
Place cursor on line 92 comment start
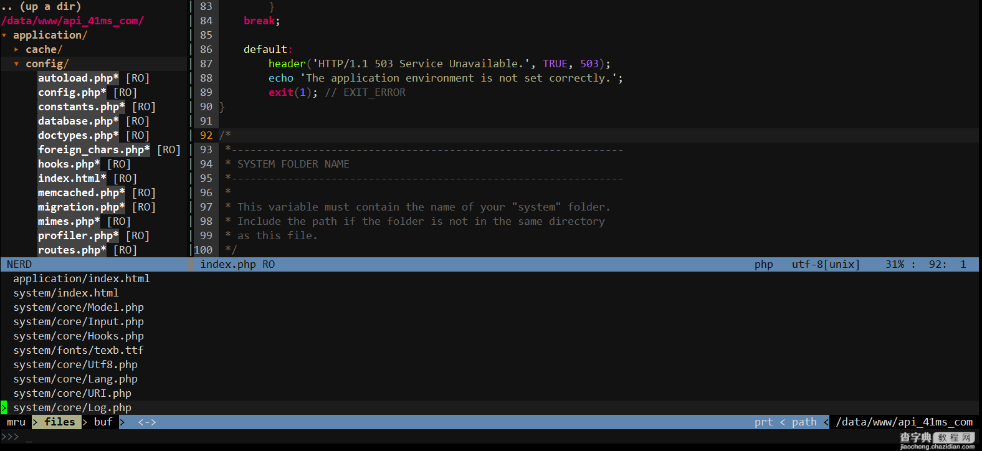coord(225,136)
